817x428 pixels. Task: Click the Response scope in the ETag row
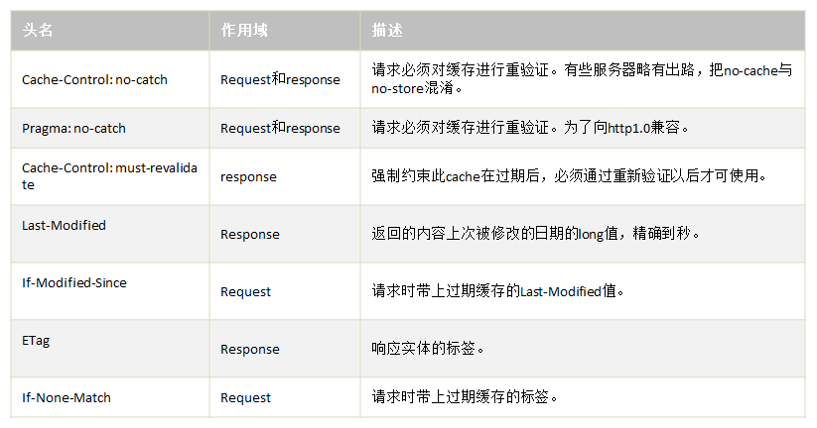(249, 349)
